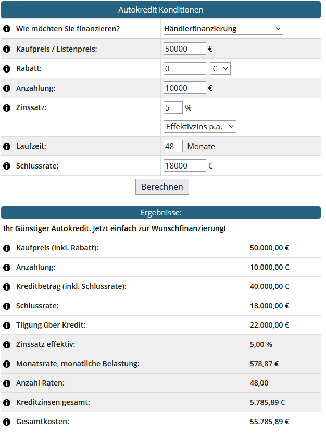Focus the Anzahlung field with 10000
This screenshot has width=326, height=433.
point(184,88)
